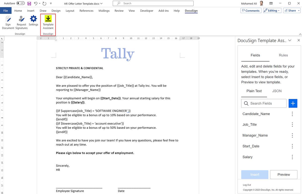Click the Request Signatures icon
302x194 pixels.
[x=21, y=22]
